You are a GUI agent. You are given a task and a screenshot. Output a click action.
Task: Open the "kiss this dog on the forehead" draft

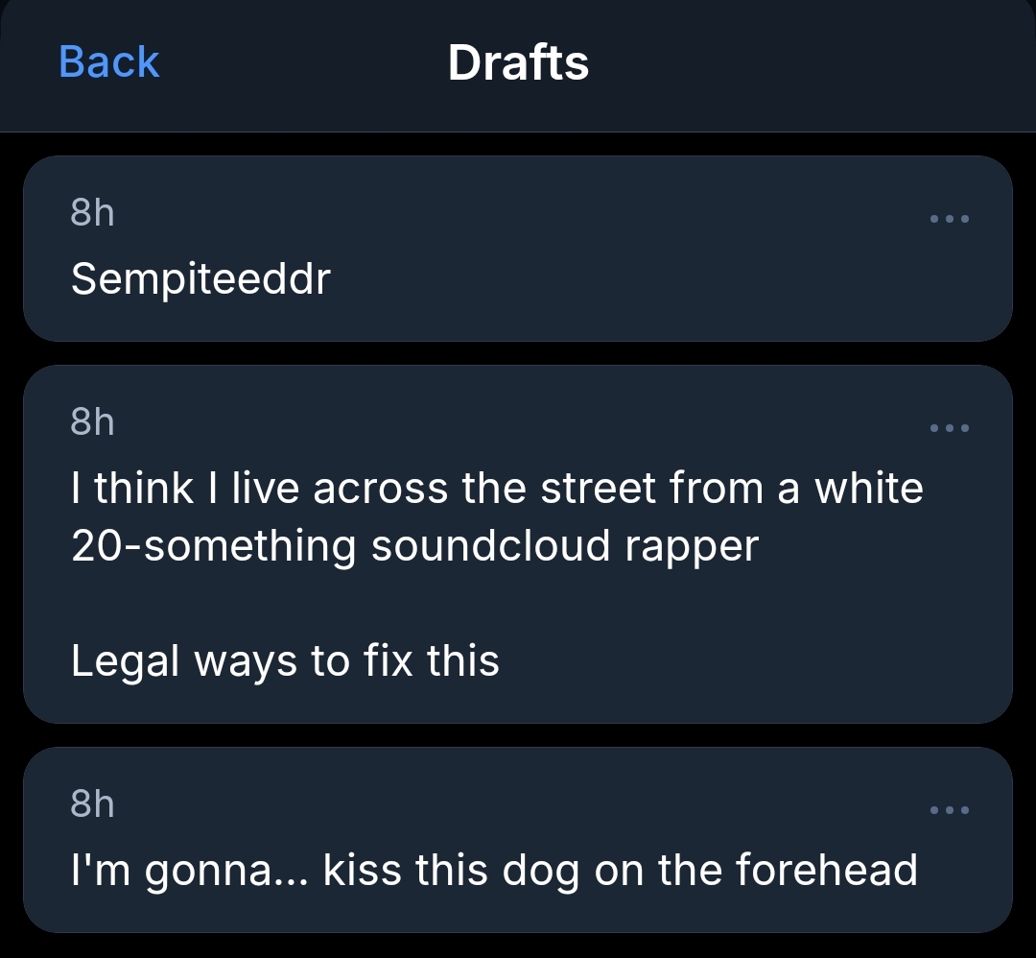pos(620,870)
